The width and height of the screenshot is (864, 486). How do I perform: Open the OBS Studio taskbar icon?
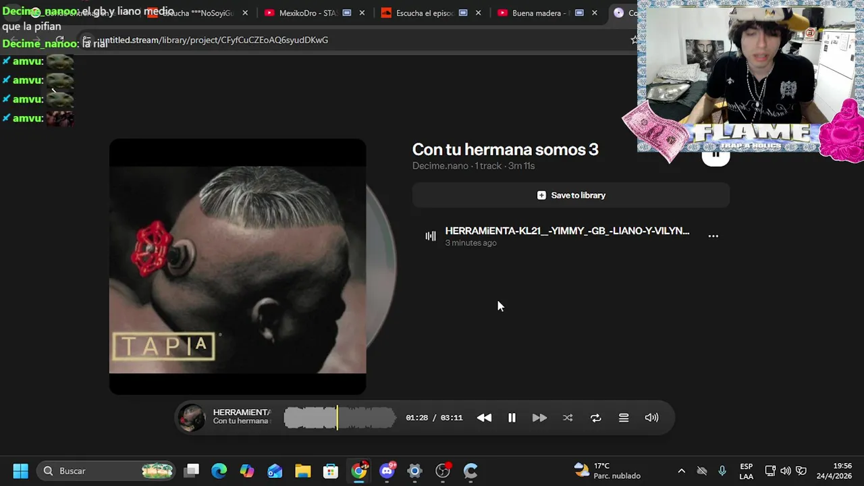443,470
